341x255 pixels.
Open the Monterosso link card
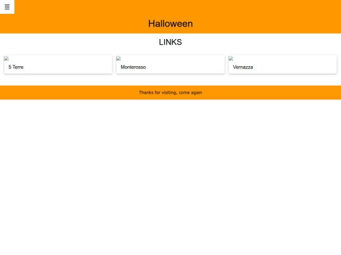[170, 65]
